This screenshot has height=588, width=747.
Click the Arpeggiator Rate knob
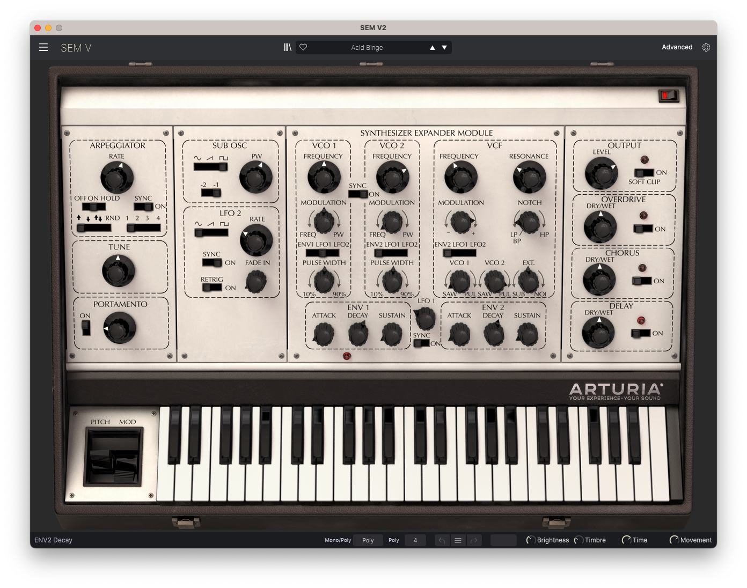(x=116, y=178)
